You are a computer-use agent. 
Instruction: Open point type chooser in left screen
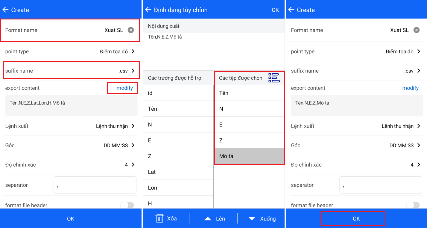pyautogui.click(x=71, y=51)
